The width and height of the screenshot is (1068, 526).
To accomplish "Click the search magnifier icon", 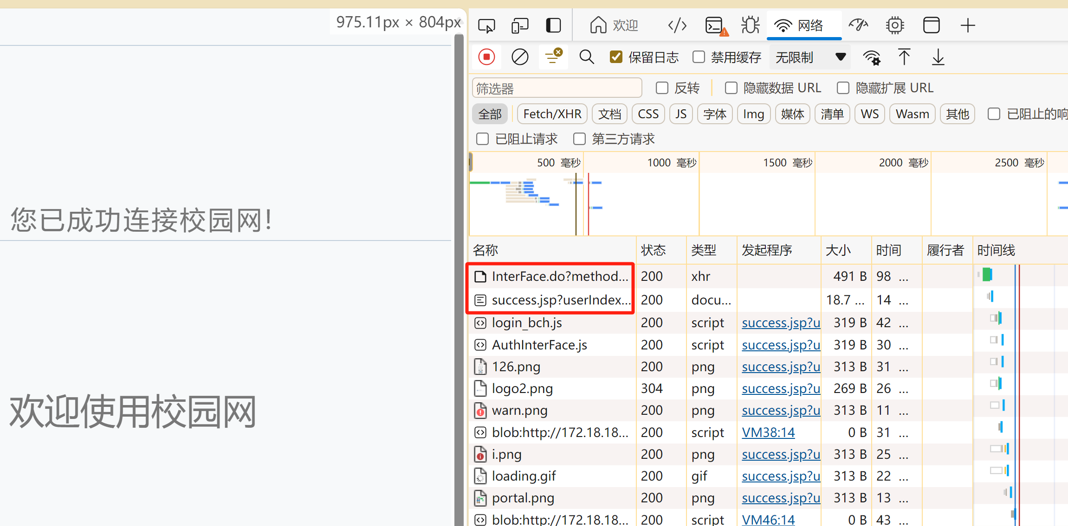I will point(586,57).
